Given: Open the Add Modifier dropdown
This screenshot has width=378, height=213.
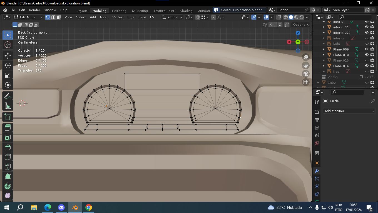Looking at the screenshot, I should point(350,111).
